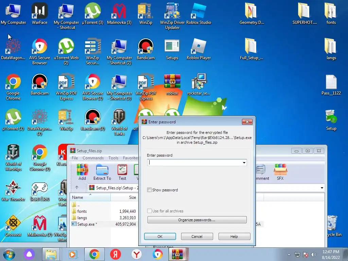Open Windows Explorer from taskbar

(x=51, y=254)
